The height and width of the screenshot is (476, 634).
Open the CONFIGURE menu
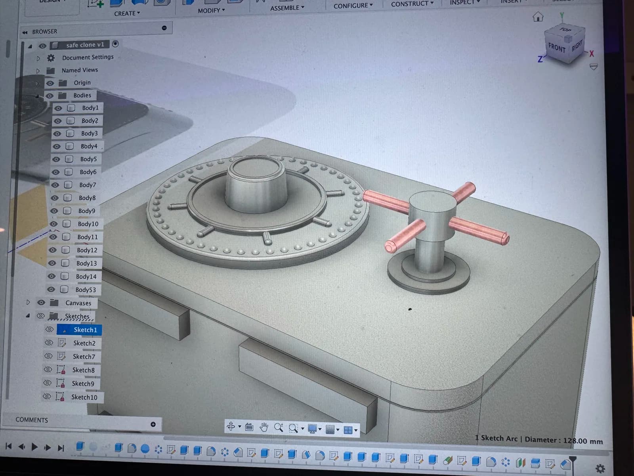click(x=353, y=6)
